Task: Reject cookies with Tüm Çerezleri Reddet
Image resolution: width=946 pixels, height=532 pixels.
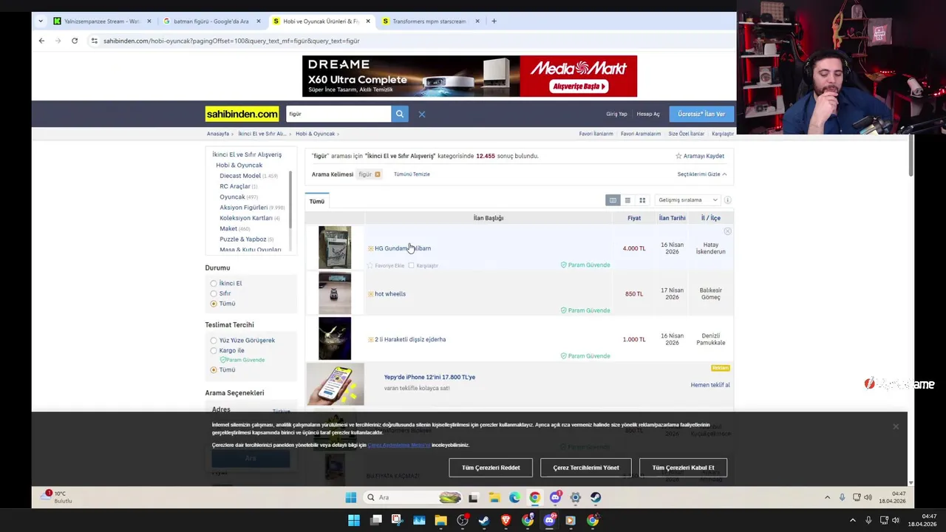Action: [x=491, y=468]
